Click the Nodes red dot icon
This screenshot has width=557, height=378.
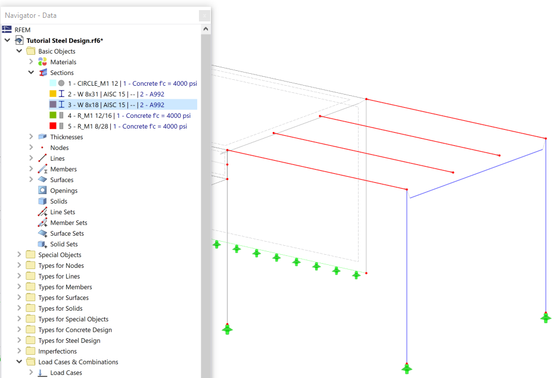point(42,147)
